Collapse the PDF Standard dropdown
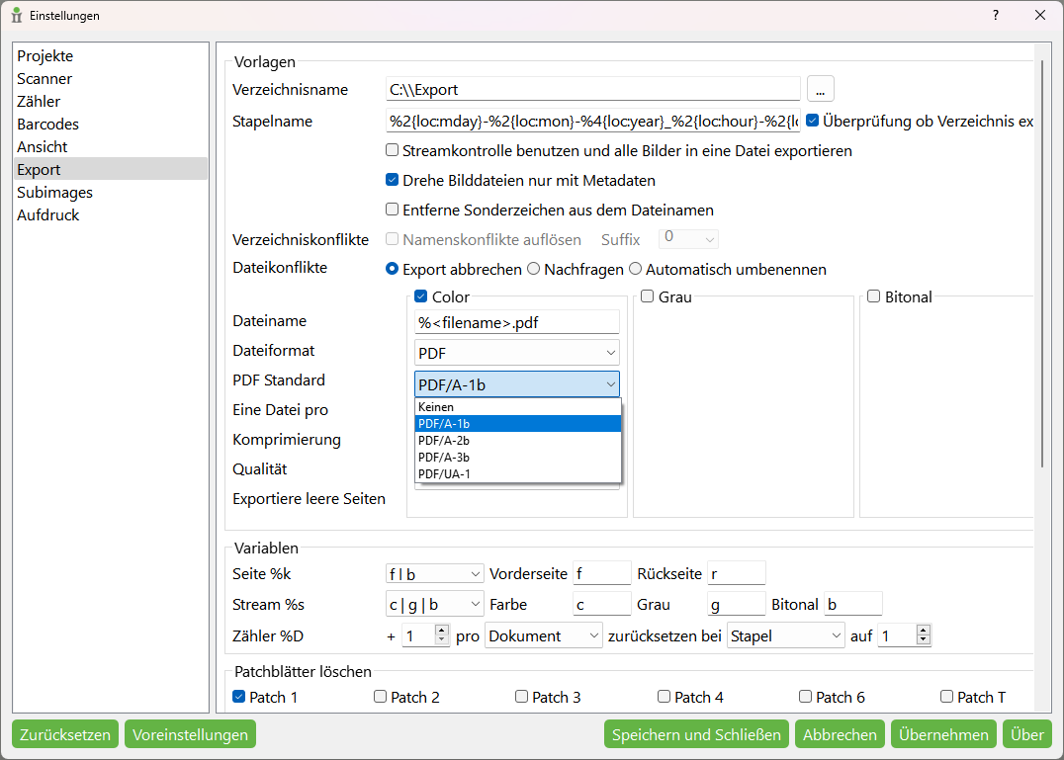This screenshot has width=1064, height=760. pos(517,384)
